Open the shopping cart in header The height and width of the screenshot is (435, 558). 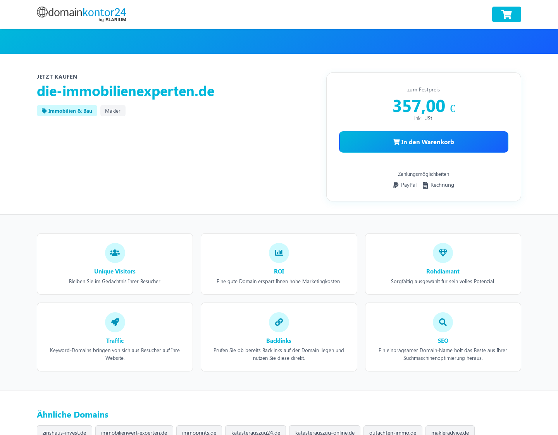[506, 14]
